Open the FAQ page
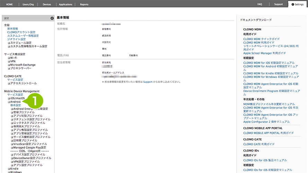The height and width of the screenshot is (173, 308). click(260, 4)
